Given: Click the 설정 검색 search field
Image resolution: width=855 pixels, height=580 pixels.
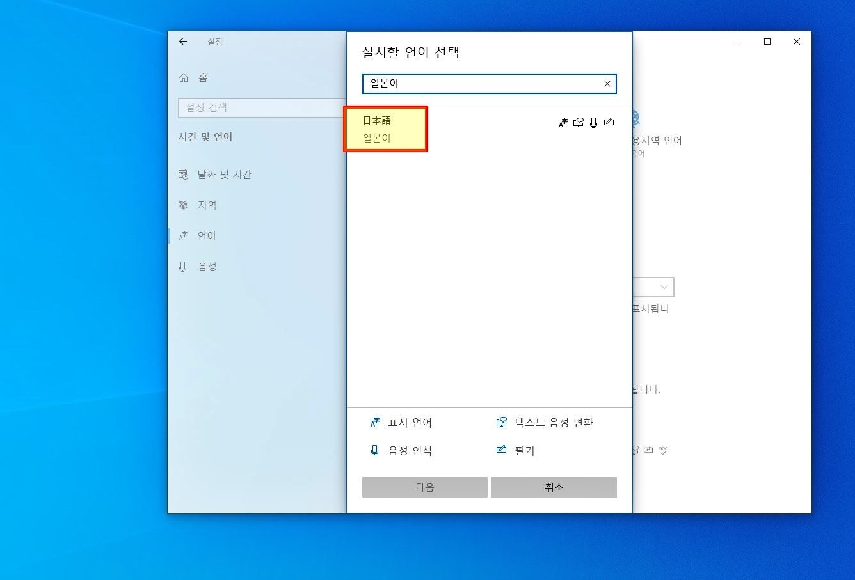Looking at the screenshot, I should pyautogui.click(x=262, y=107).
